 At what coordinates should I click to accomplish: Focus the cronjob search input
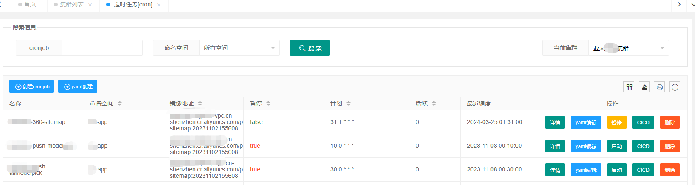tap(102, 48)
